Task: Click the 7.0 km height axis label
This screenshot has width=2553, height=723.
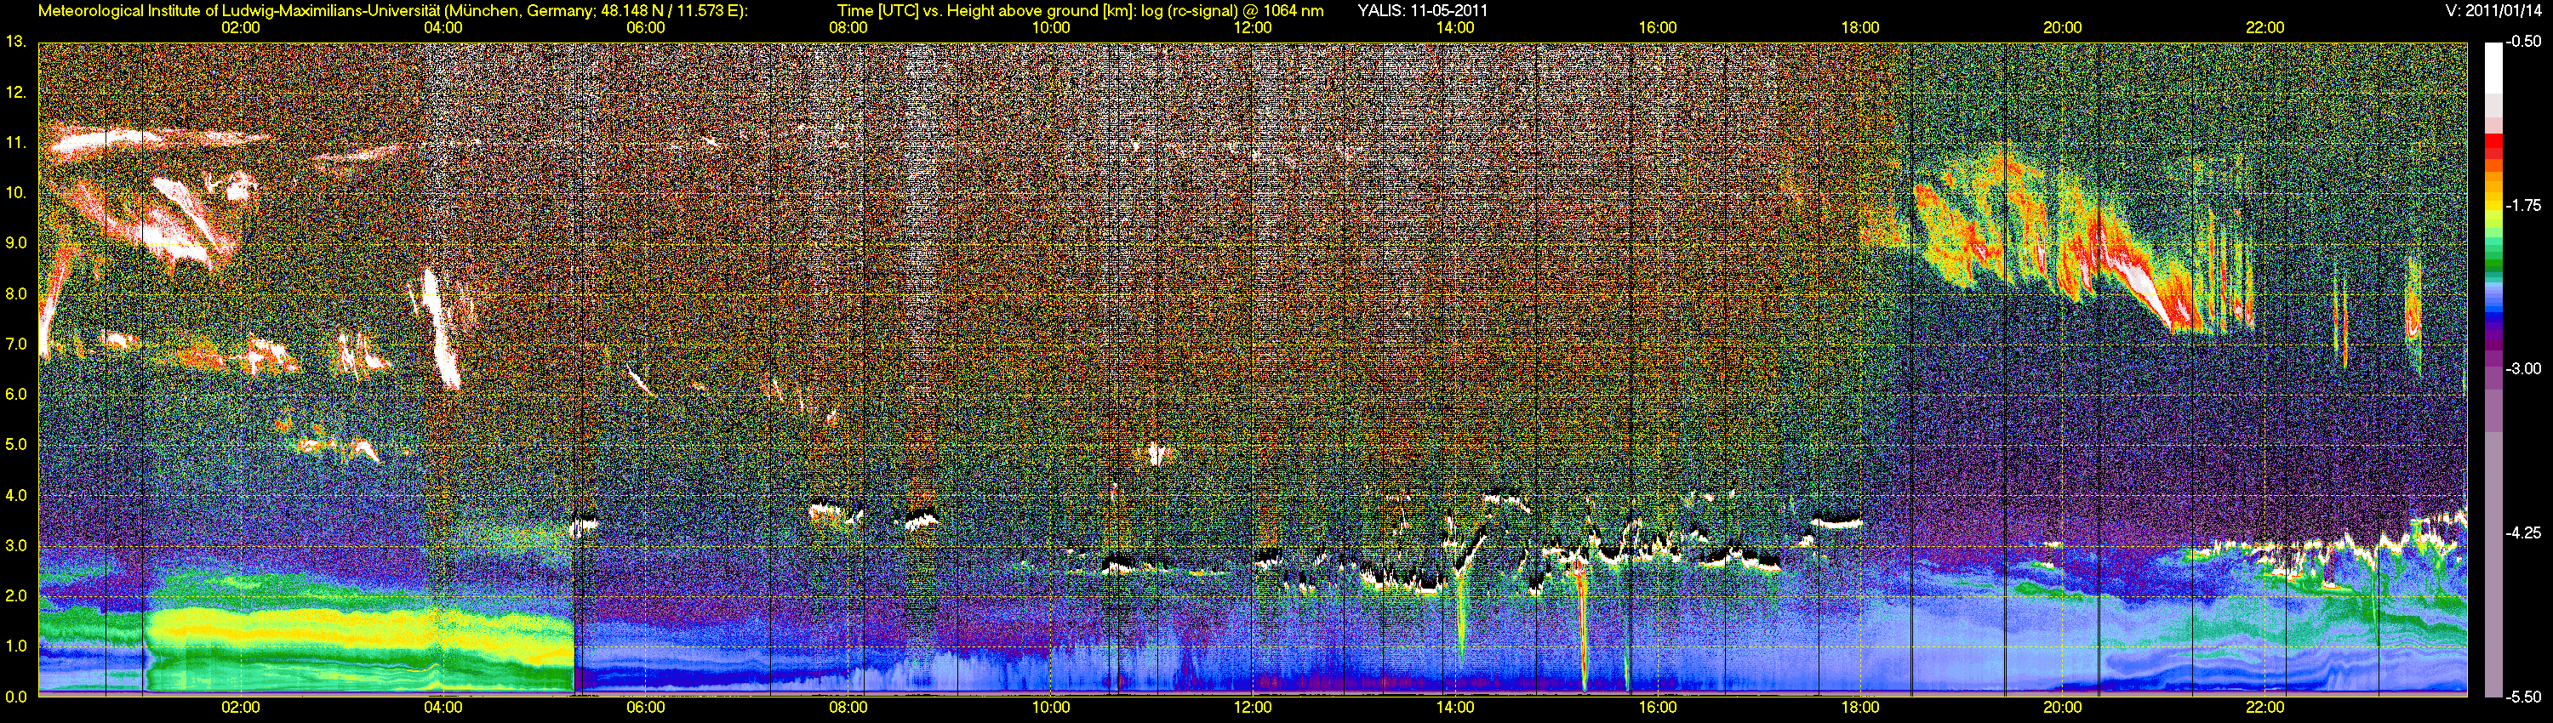Action: tap(16, 344)
